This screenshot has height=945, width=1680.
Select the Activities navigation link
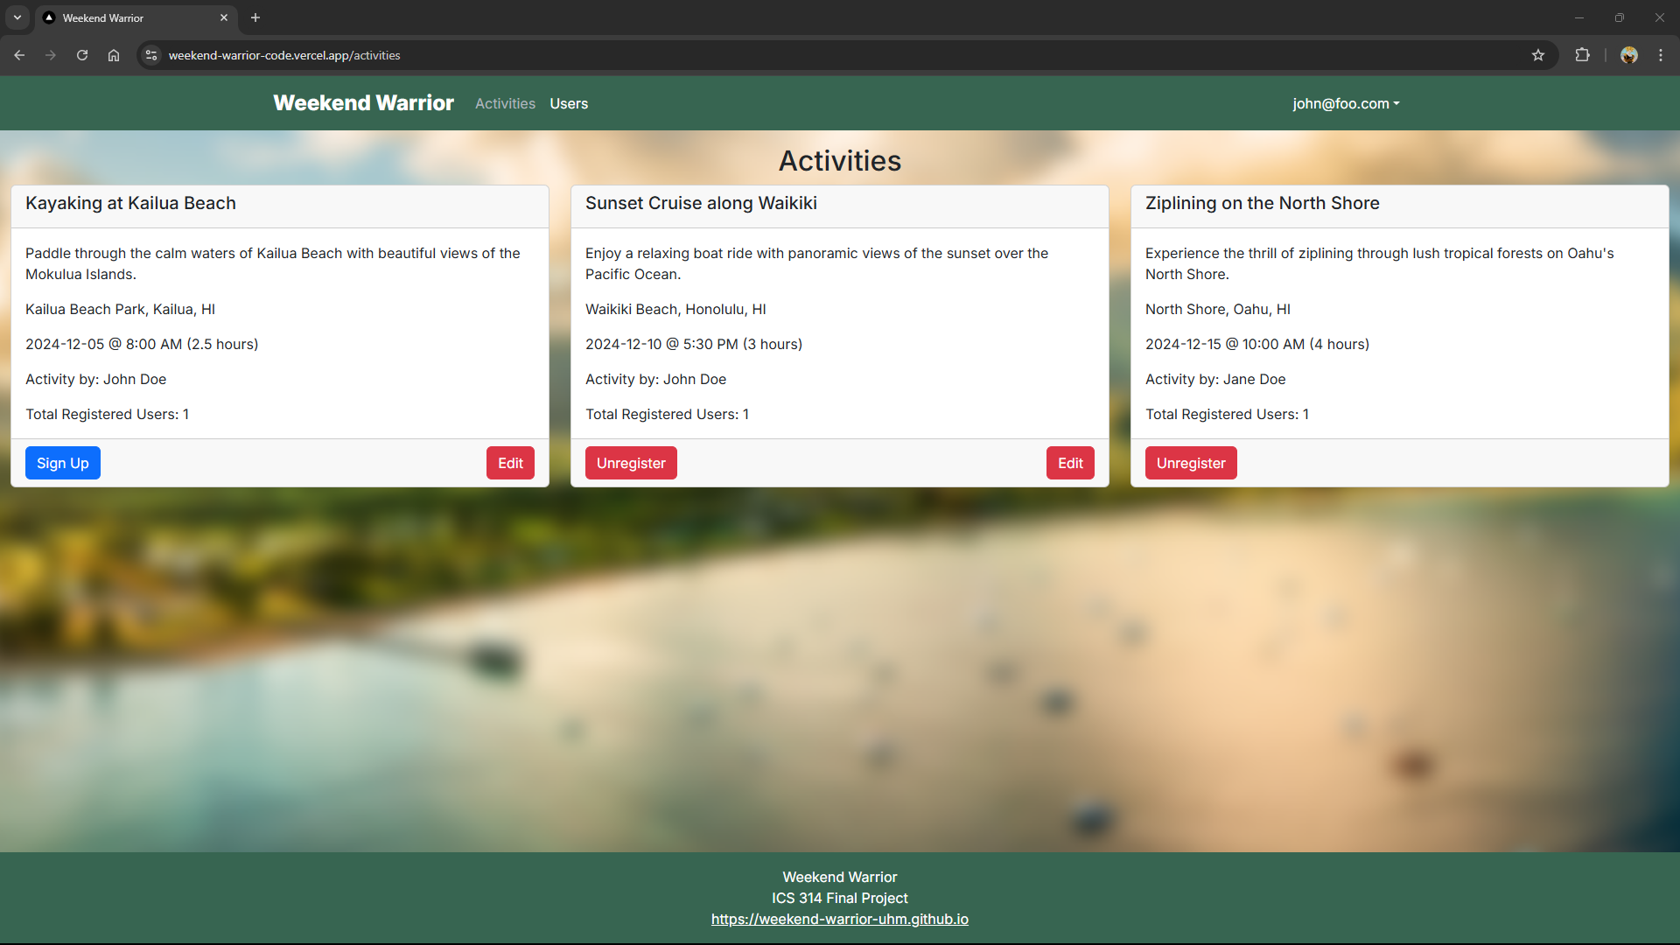(505, 103)
